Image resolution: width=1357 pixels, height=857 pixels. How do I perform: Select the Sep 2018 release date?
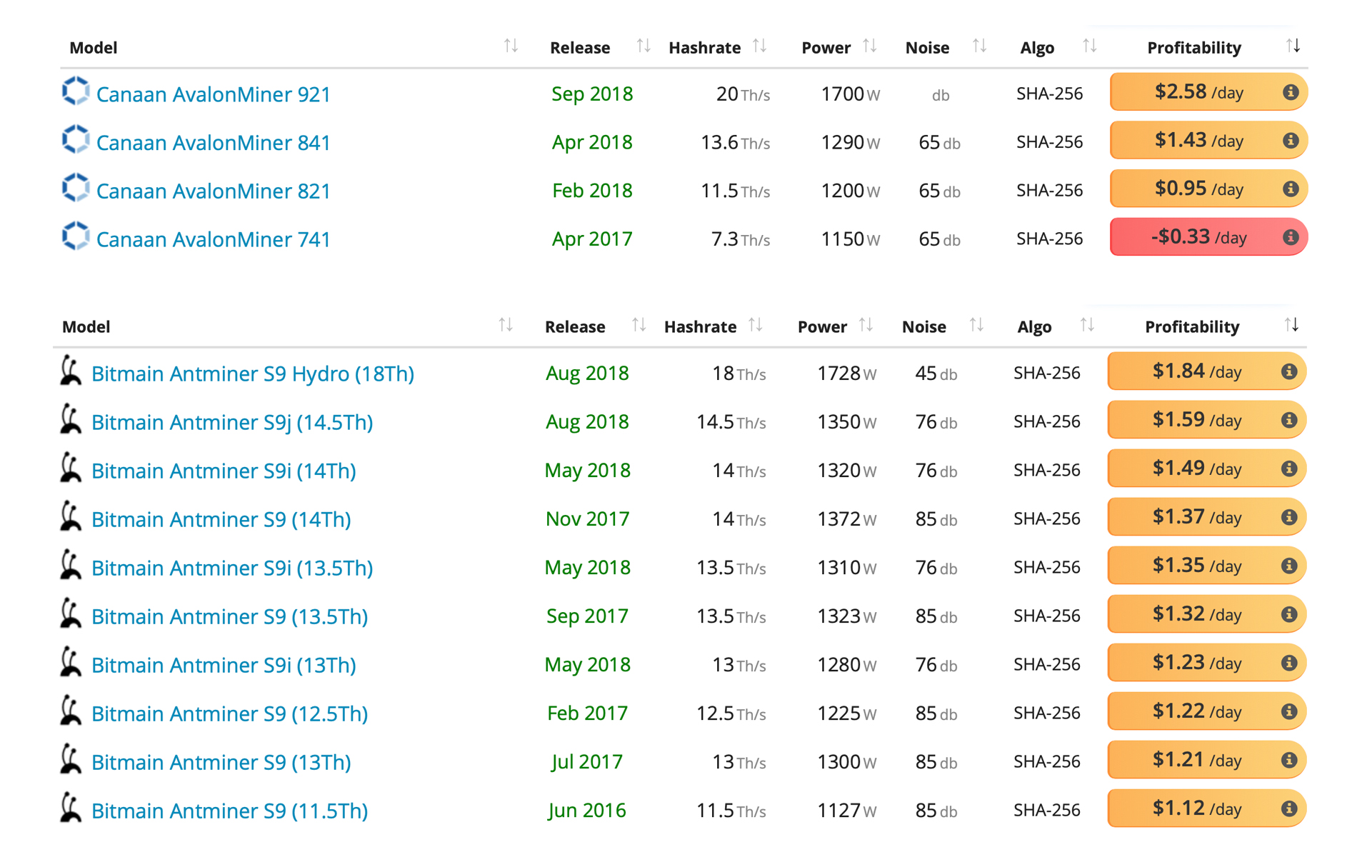tap(592, 94)
